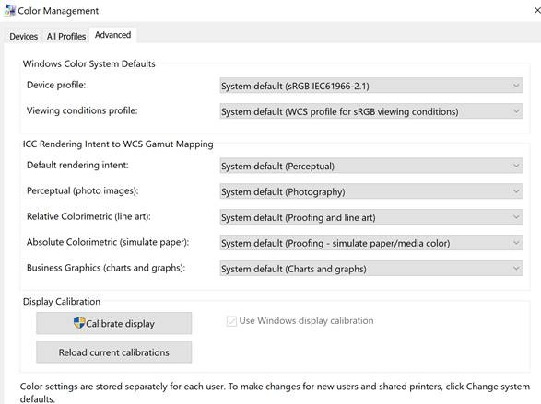Screen dimensions: 541x404
Task: Click the ICC Rendering Intent group heading
Action: (x=118, y=144)
